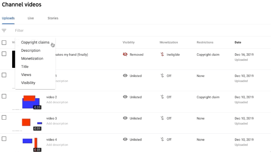Click the Restrictions column header
Viewport: 271px width, 155px height.
[205, 42]
